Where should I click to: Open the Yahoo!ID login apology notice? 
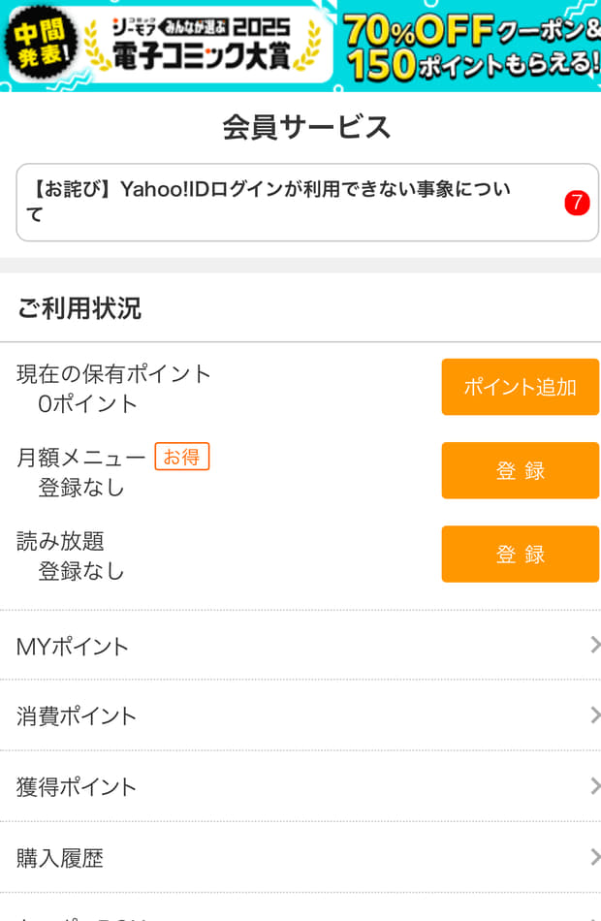[306, 202]
